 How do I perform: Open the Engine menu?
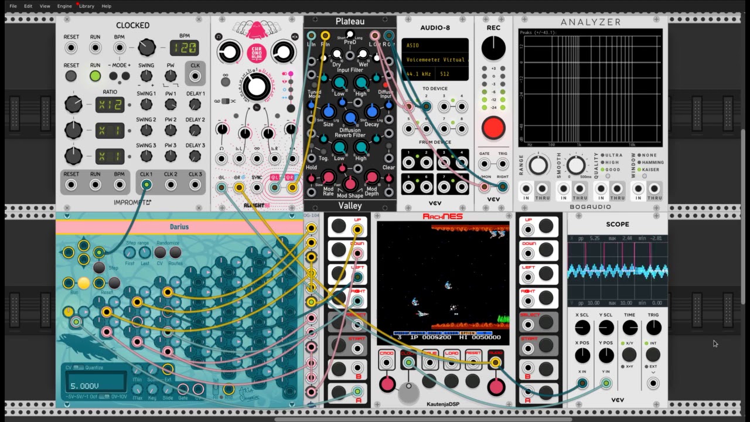tap(64, 6)
